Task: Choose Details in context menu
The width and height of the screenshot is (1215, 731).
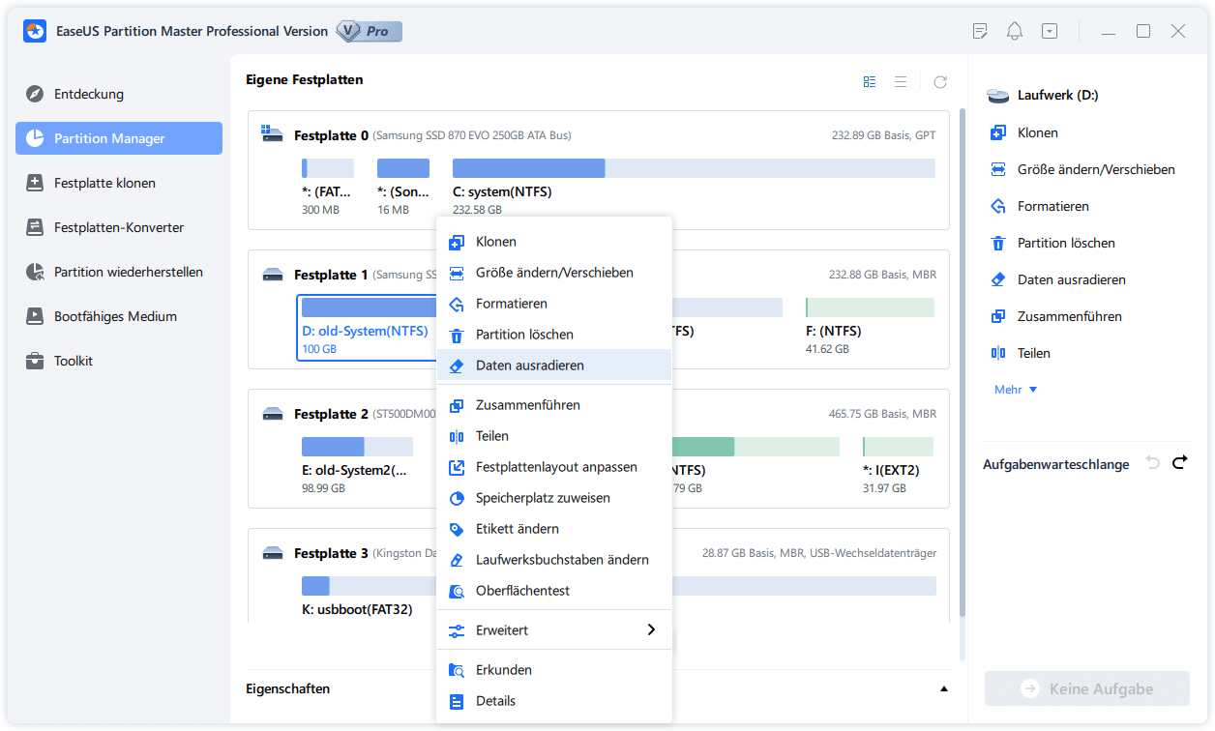Action: point(554,701)
